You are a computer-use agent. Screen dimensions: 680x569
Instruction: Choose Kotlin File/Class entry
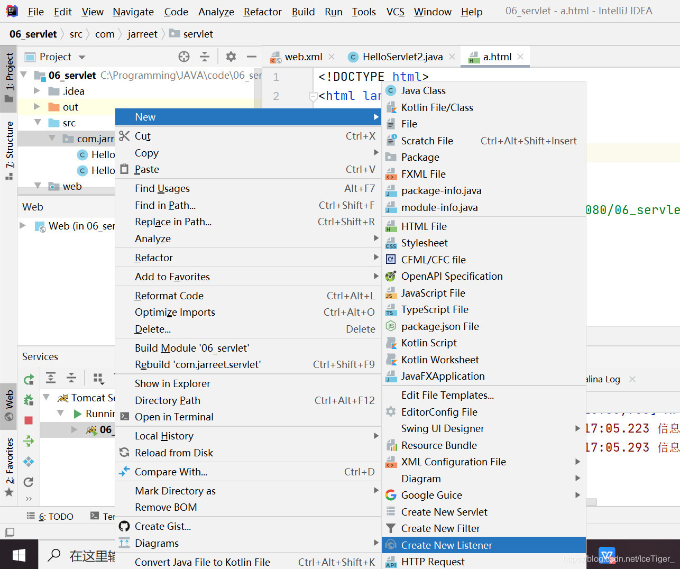coord(484,107)
